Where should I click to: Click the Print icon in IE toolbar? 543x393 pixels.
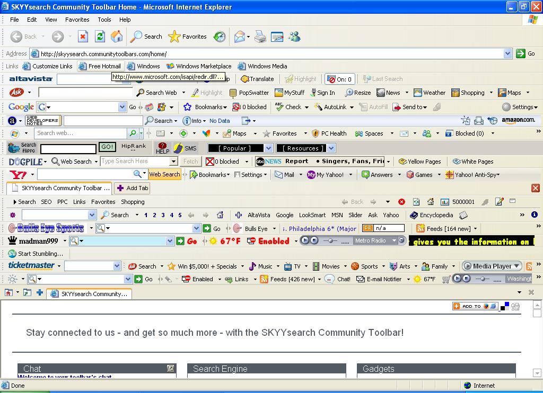coord(260,37)
